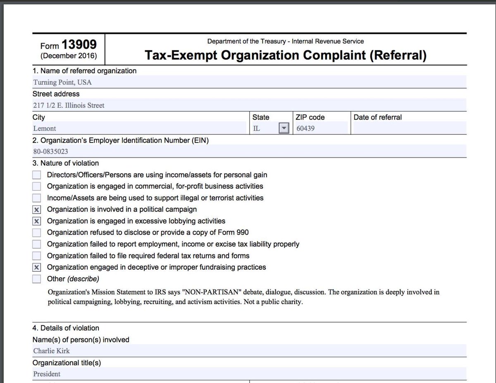Click '2. Organization's Employer Identification Number (EIN)' label

tap(120, 140)
